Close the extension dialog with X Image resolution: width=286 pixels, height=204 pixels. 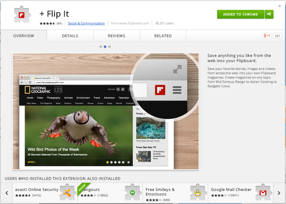[x=279, y=6]
